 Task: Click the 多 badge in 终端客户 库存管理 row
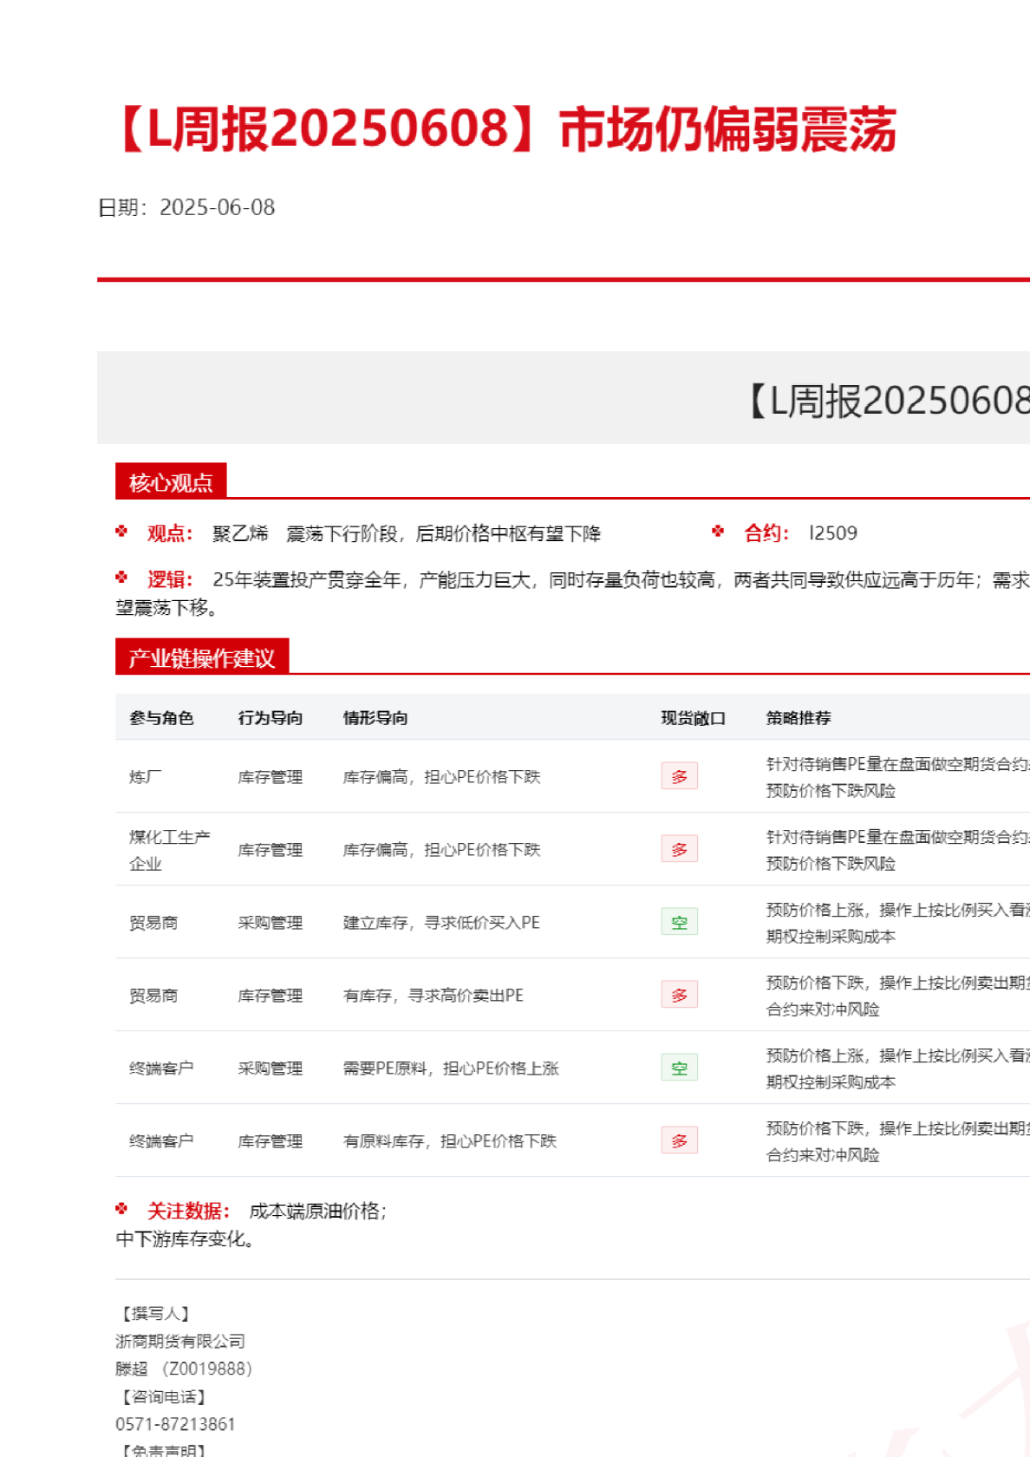click(x=679, y=1140)
